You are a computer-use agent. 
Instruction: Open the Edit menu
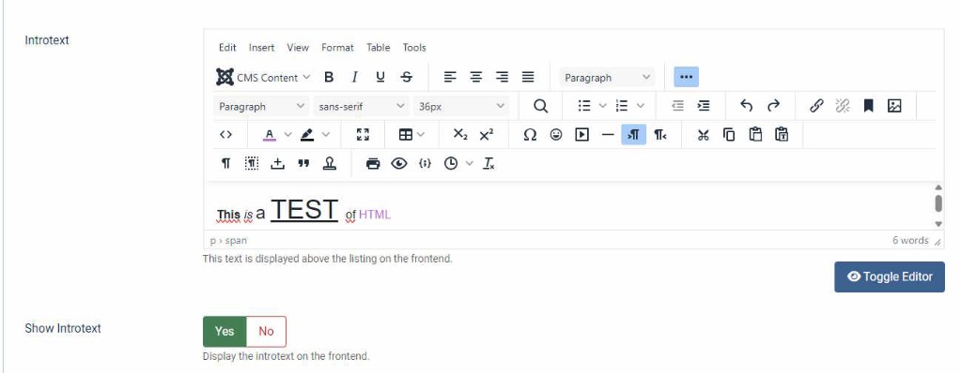click(x=227, y=47)
